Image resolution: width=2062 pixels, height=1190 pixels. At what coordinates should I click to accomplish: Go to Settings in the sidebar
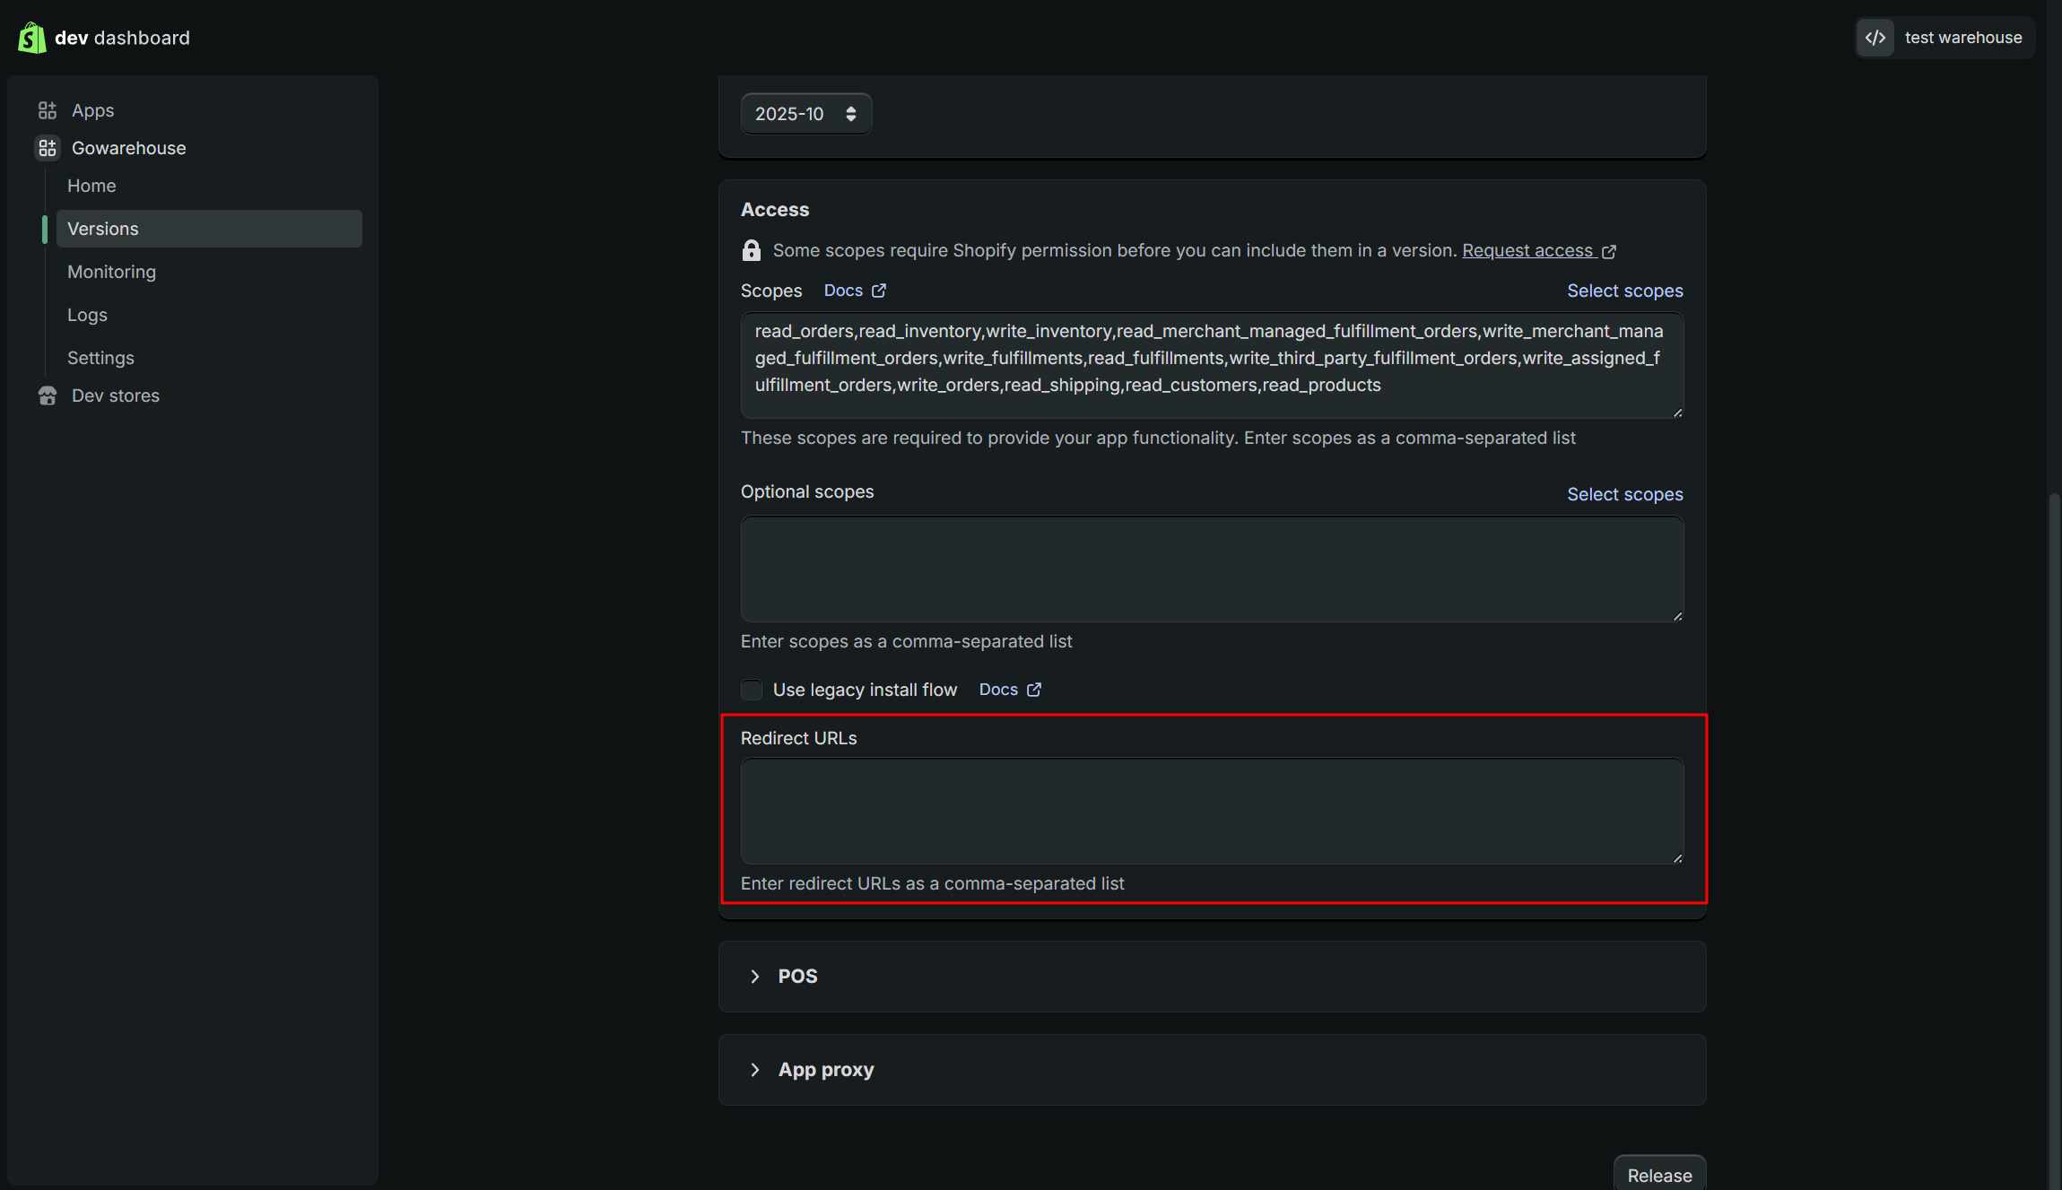(100, 358)
